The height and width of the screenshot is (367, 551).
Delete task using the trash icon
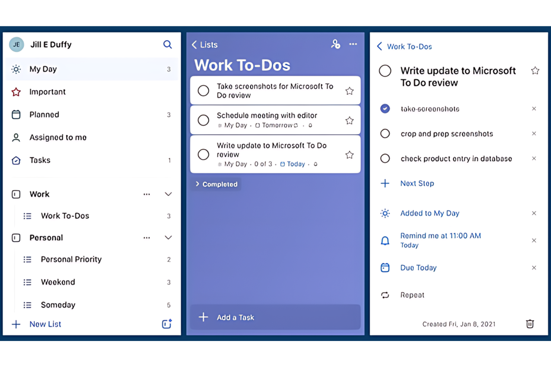pos(530,324)
